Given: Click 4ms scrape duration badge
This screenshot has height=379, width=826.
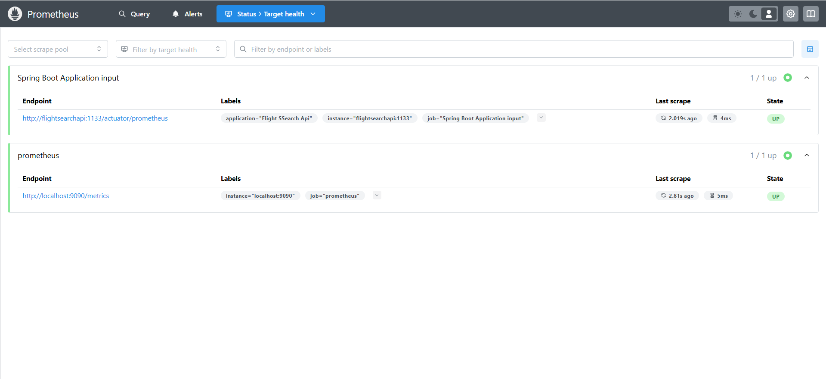Looking at the screenshot, I should (722, 118).
